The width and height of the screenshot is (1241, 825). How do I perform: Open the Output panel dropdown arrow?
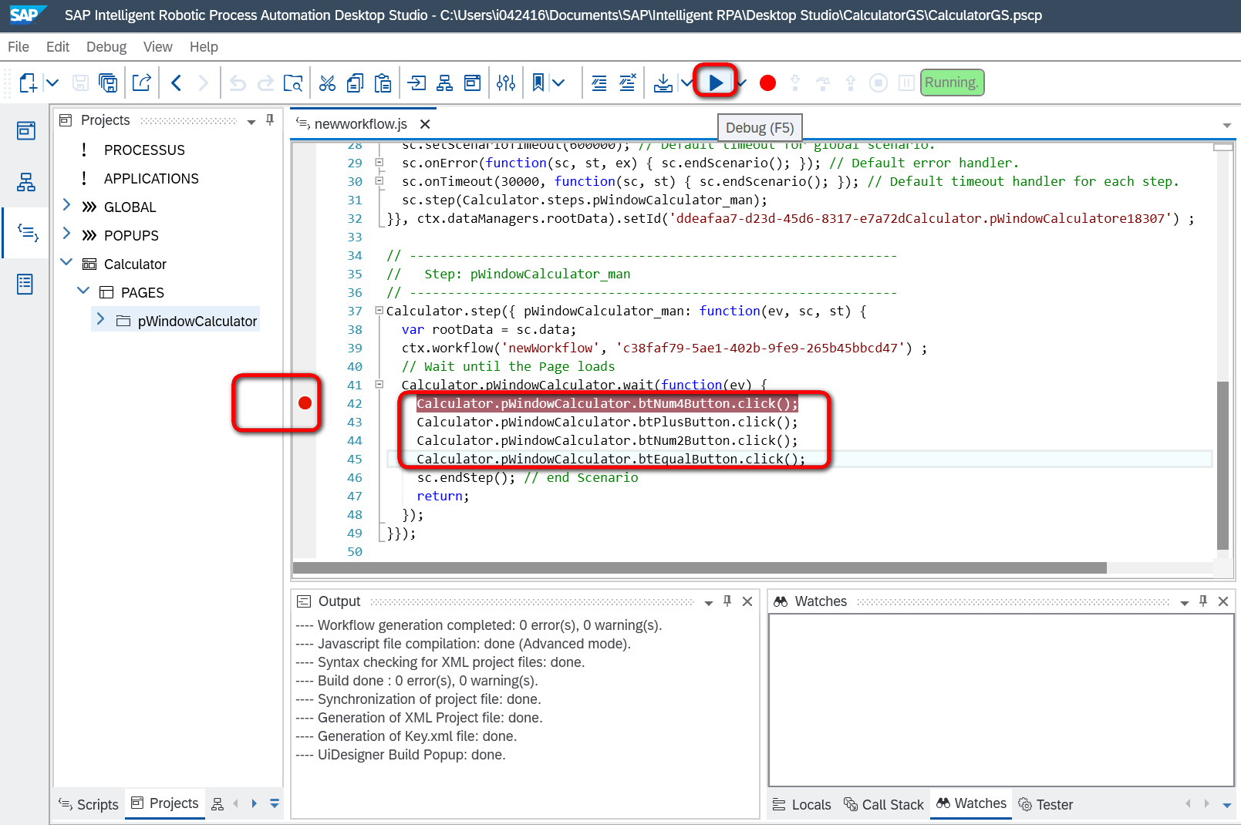click(709, 603)
